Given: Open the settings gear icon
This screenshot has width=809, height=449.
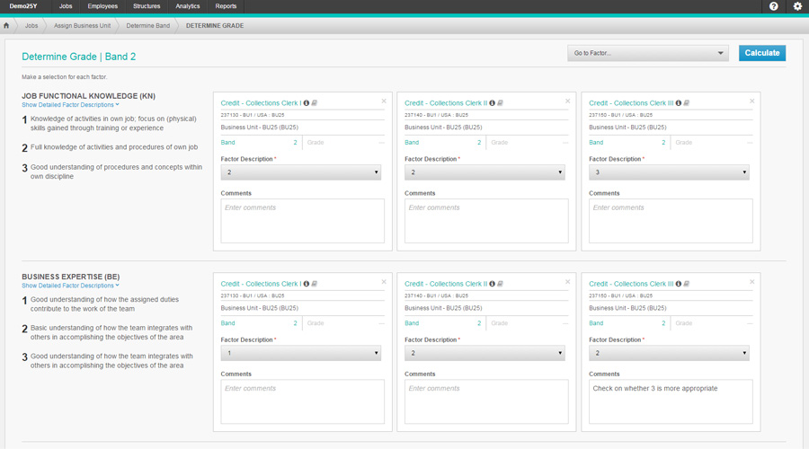Looking at the screenshot, I should click(x=796, y=6).
